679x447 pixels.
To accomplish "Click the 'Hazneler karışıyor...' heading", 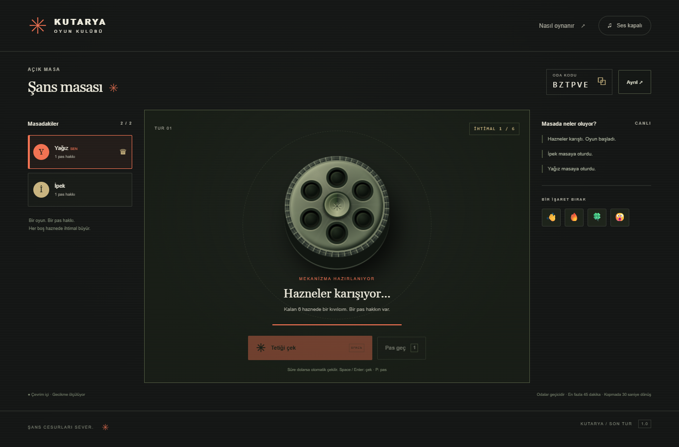I will tap(337, 294).
